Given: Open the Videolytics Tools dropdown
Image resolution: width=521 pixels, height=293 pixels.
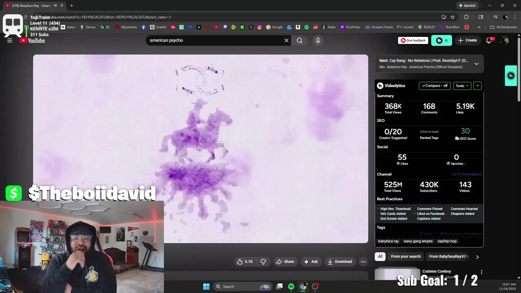Looking at the screenshot, I should point(462,86).
